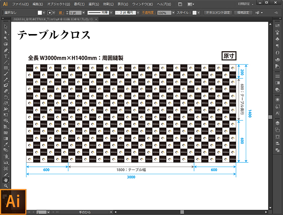Click the fill color swatch

click(40, 13)
